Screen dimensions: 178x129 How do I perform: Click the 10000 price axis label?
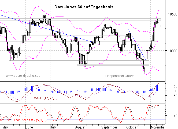(171, 51)
